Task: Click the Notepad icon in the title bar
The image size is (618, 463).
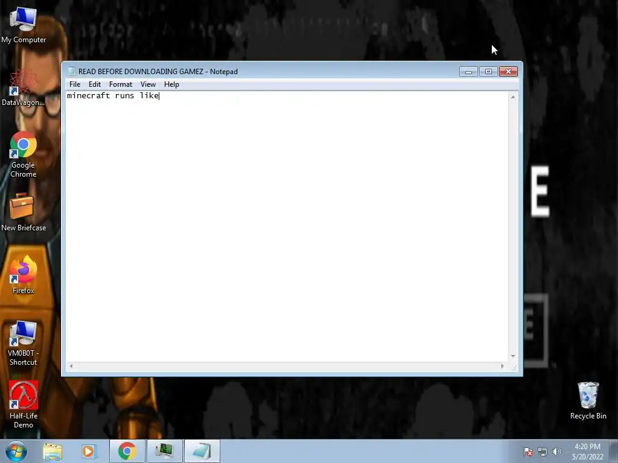Action: [72, 71]
